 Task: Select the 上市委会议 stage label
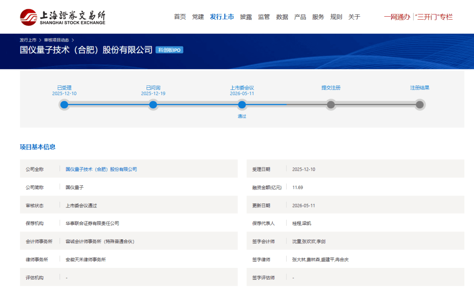coord(242,88)
